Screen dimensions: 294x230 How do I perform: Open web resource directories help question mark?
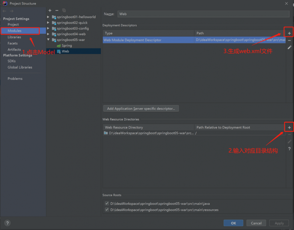(x=289, y=149)
